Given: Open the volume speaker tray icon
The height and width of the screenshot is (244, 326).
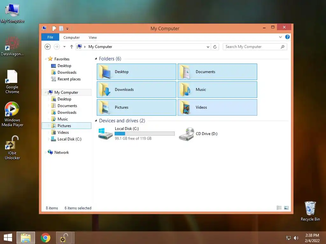Looking at the screenshot, I should click(296, 238).
